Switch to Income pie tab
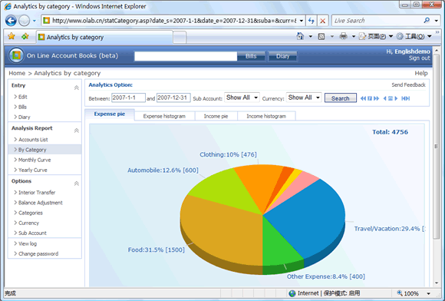Image resolution: width=445 pixels, height=301 pixels. pos(216,116)
